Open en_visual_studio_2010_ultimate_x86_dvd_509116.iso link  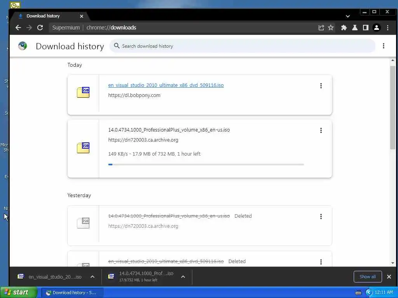tap(166, 85)
